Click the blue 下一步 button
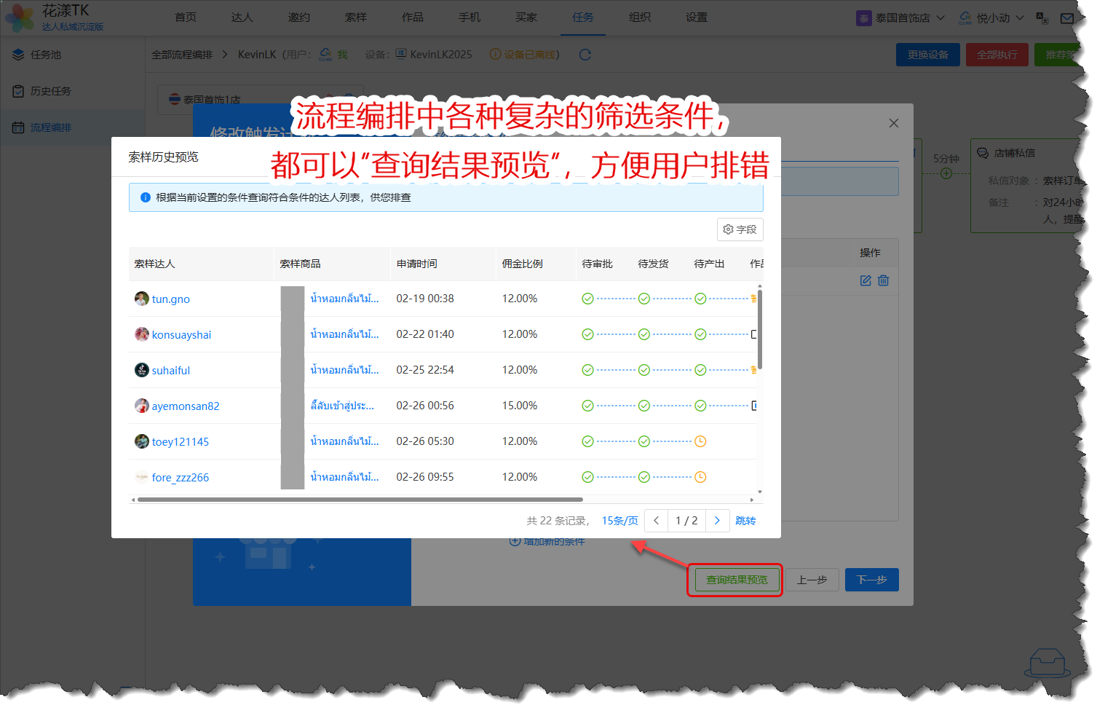The width and height of the screenshot is (1105, 713). 871,580
